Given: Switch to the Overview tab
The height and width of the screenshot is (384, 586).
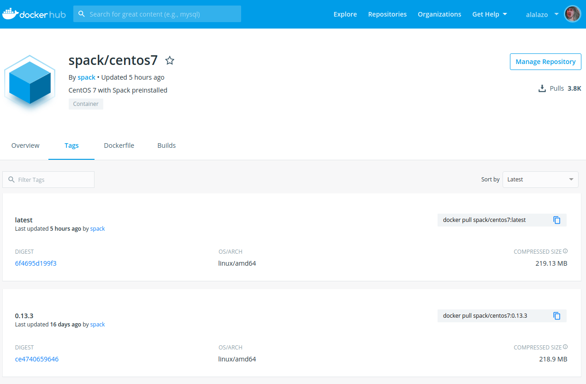Looking at the screenshot, I should 25,145.
